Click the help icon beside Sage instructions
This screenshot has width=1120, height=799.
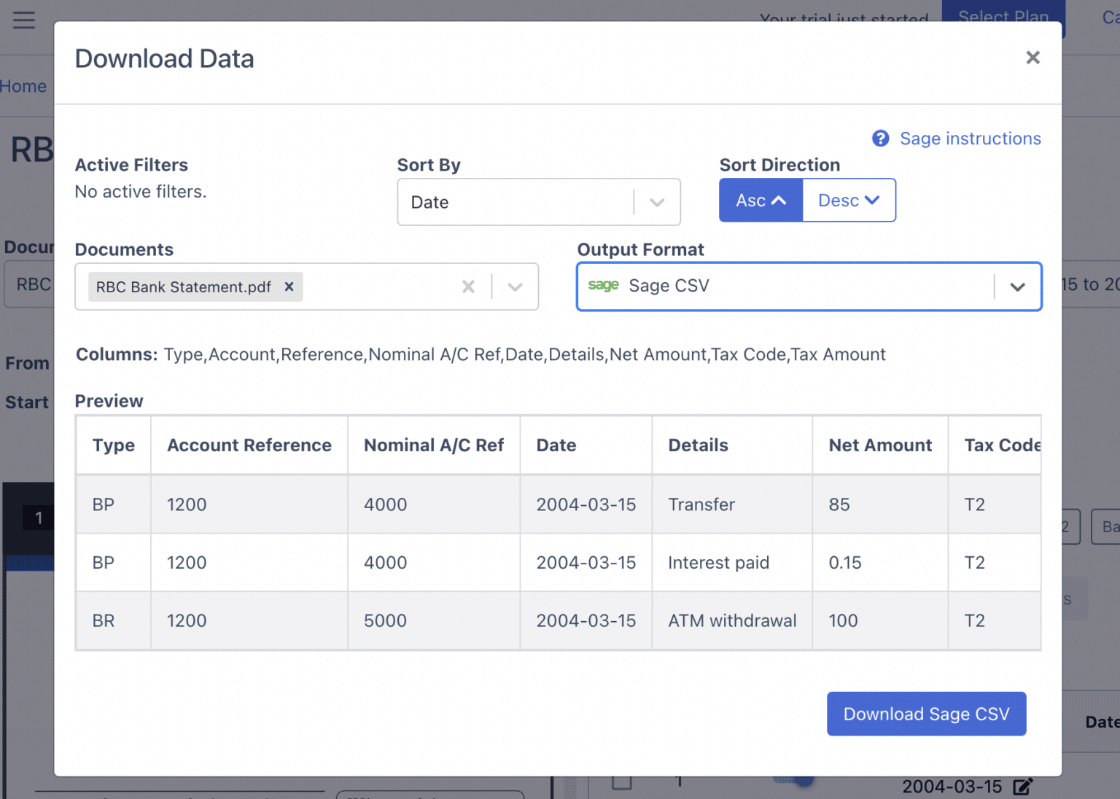(881, 139)
